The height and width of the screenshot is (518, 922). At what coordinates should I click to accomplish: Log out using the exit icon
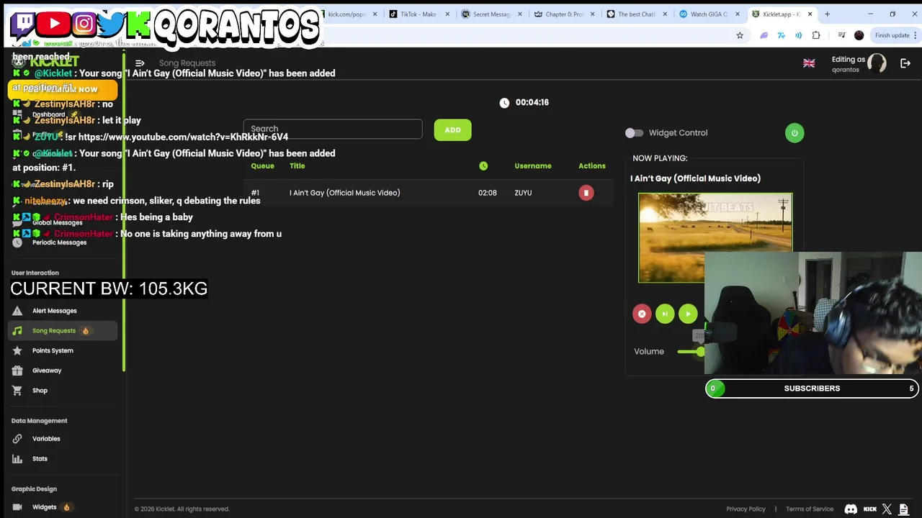pyautogui.click(x=905, y=63)
